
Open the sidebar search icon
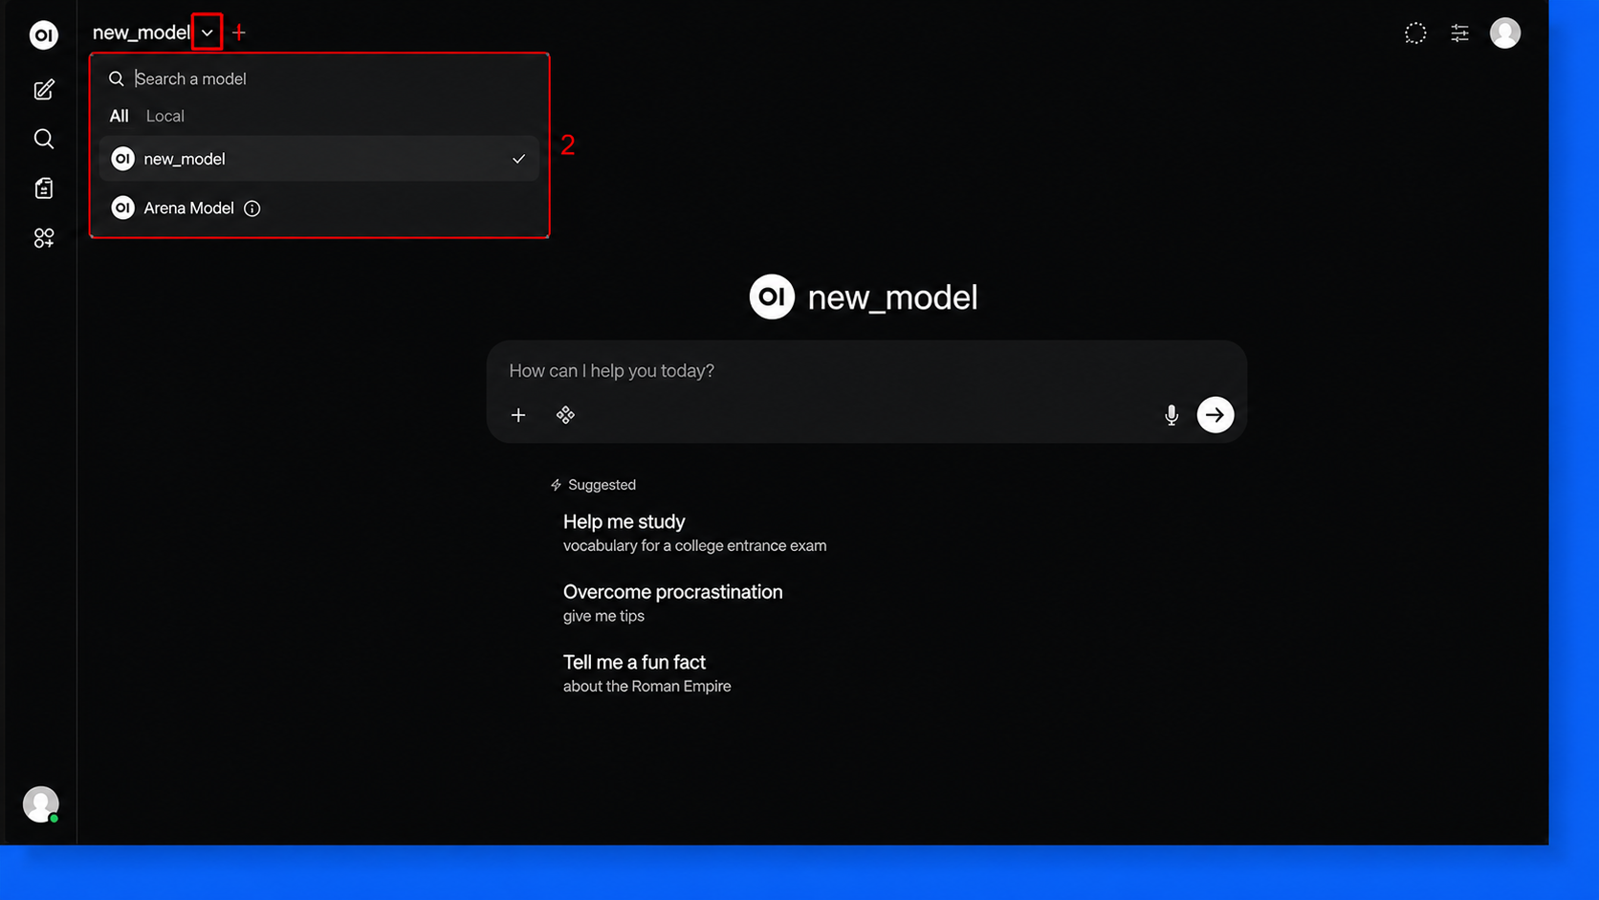pos(44,140)
